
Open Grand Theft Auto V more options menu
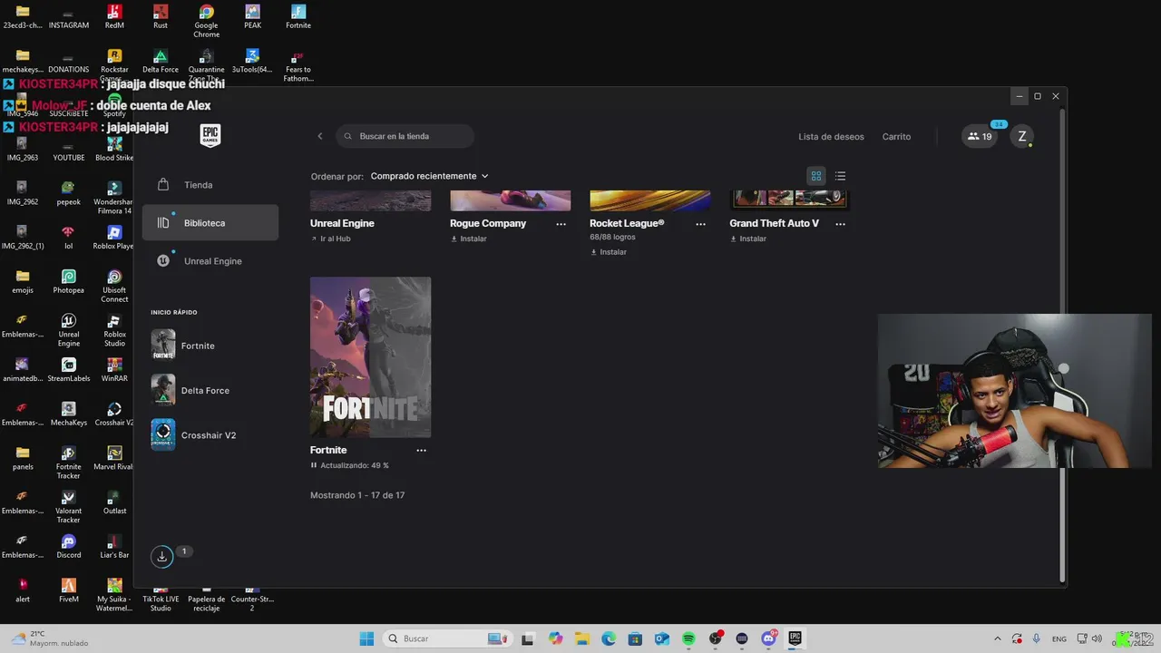coord(840,224)
